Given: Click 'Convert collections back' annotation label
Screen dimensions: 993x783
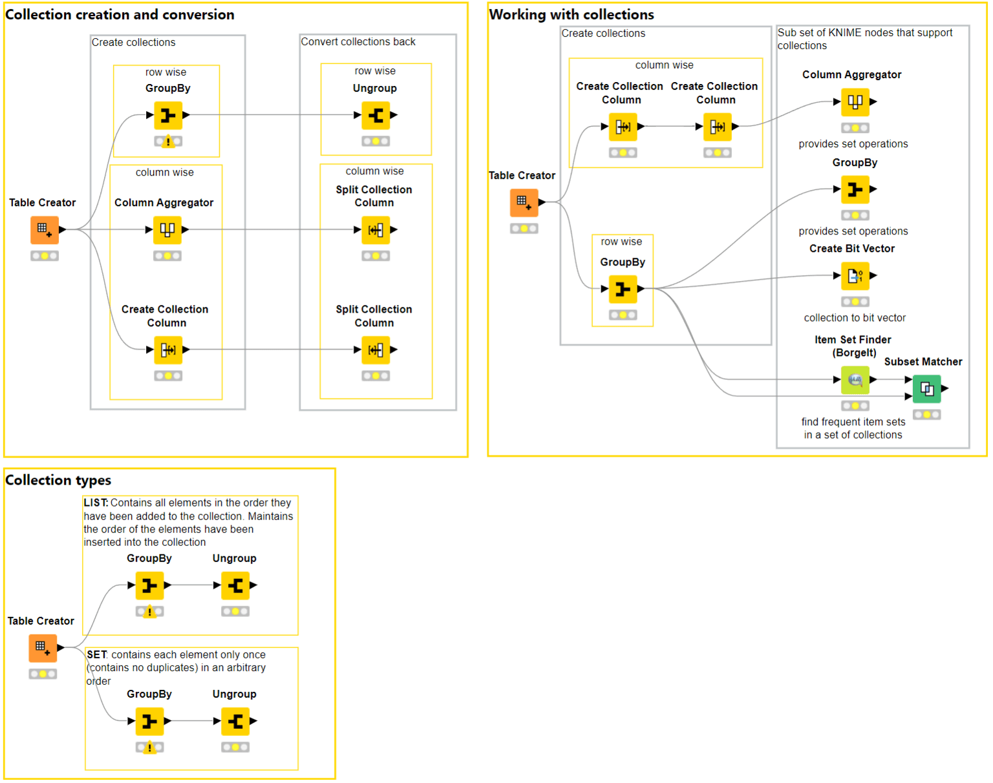Looking at the screenshot, I should [358, 41].
